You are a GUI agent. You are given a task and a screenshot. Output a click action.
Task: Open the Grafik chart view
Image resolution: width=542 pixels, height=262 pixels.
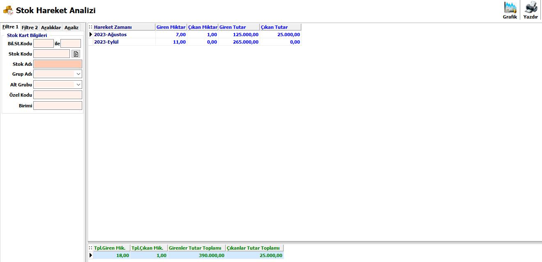[510, 11]
